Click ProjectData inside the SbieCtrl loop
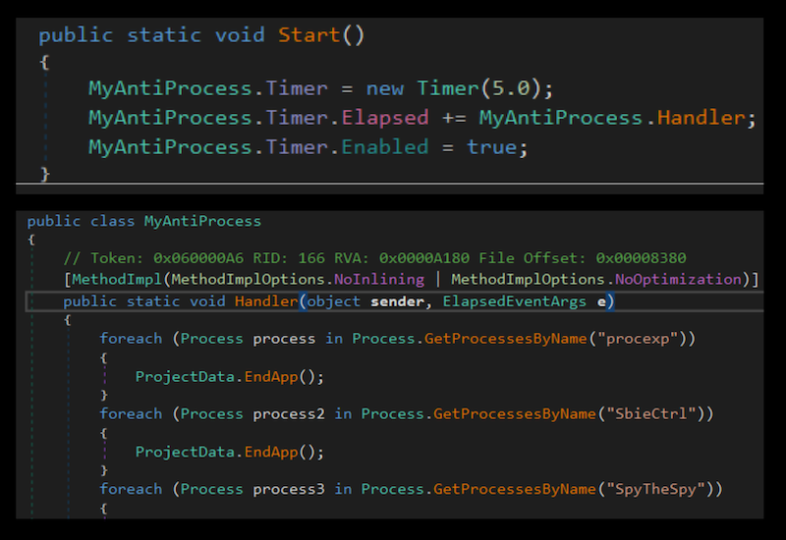Viewport: 786px width, 540px height. coord(185,452)
